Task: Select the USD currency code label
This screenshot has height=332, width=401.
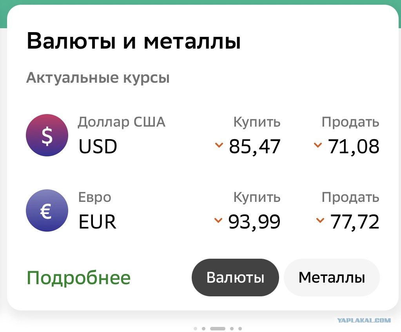Action: pos(98,147)
